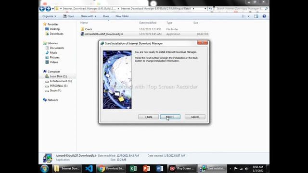Image resolution: width=308 pixels, height=173 pixels.
Task: Select Desktop in Favorites
Action: coord(54,29)
